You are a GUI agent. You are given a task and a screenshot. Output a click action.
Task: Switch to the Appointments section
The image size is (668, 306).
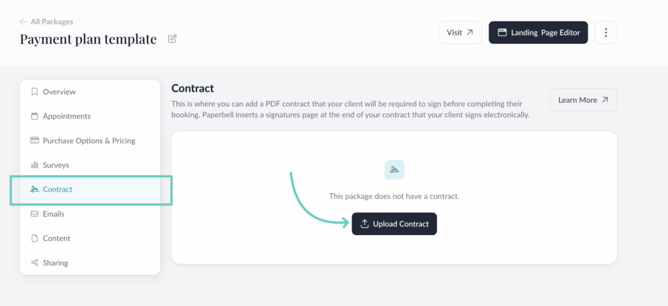[x=67, y=117]
